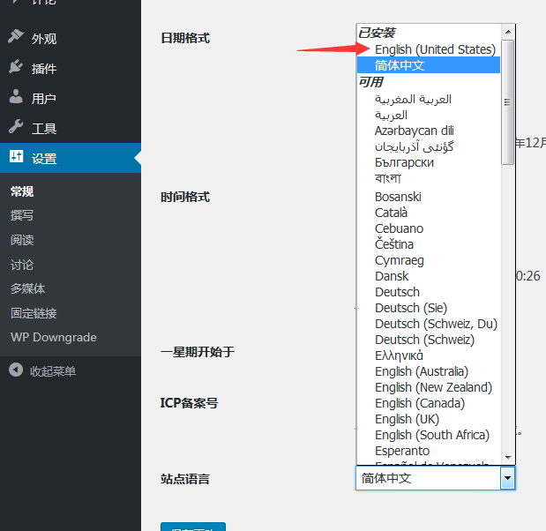Select Deutsch in the language list
546x531 pixels.
tap(397, 292)
